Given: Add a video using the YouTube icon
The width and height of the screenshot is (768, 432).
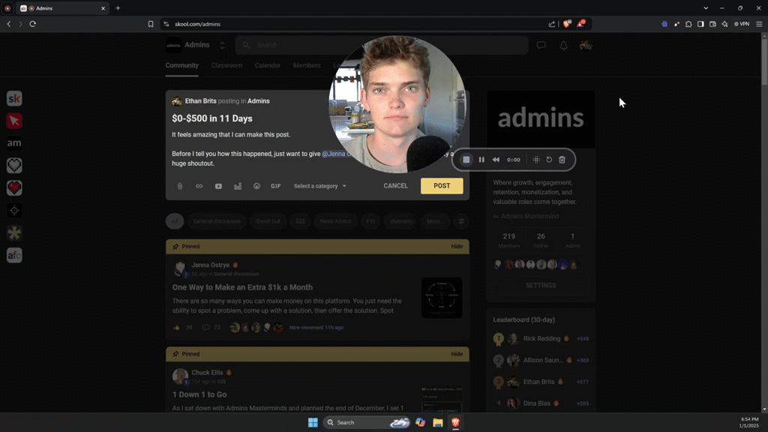Looking at the screenshot, I should [218, 186].
